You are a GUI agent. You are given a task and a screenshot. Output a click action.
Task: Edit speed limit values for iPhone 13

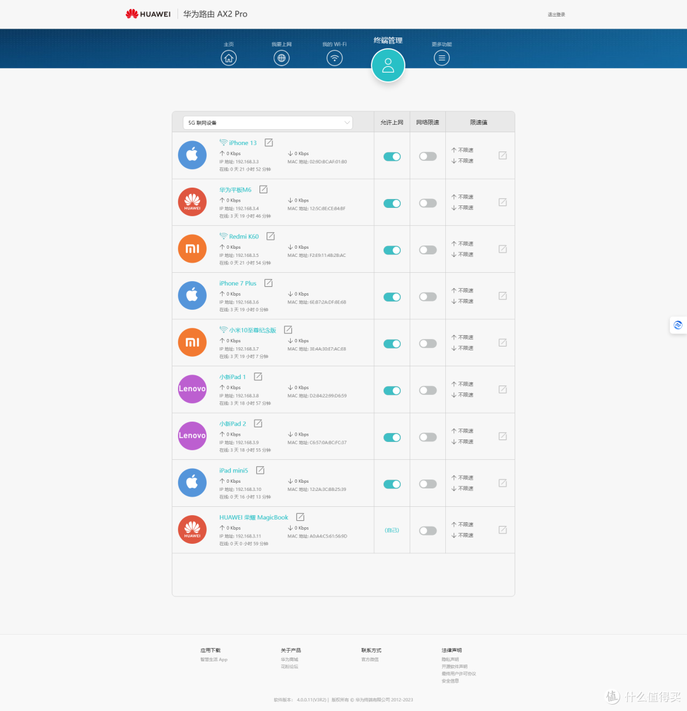click(503, 156)
